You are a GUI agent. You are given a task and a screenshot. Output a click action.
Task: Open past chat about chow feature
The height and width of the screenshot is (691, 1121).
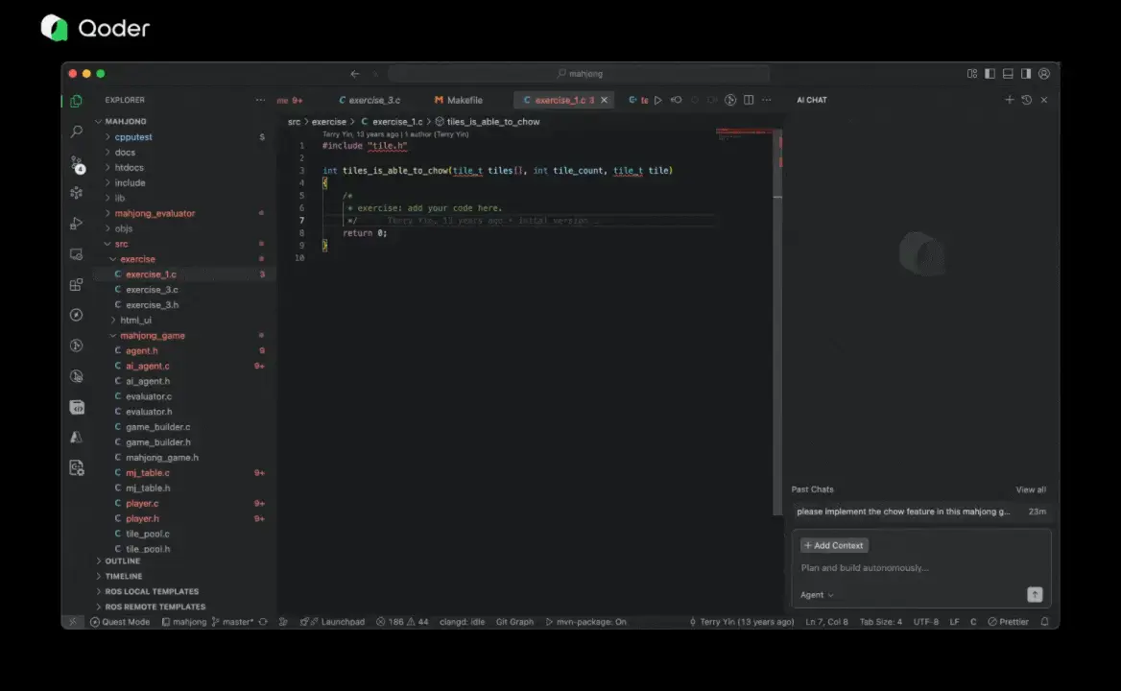tap(920, 512)
